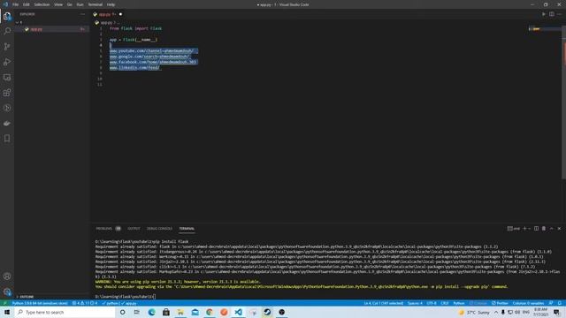The width and height of the screenshot is (566, 318).
Task: Open the Accounts icon in the activity bar
Action: 7,276
